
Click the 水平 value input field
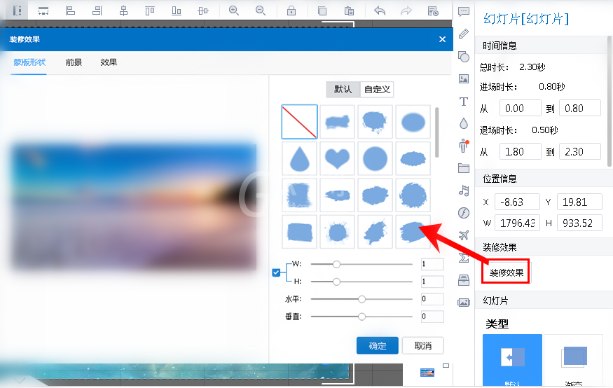432,299
